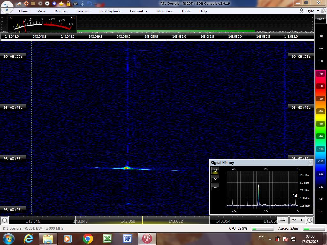This screenshot has width=327, height=245.
Task: Toggle the circle record button in Signal History
Action: [x=215, y=170]
